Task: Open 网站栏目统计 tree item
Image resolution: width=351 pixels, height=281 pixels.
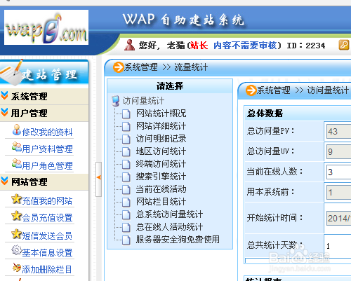Action: (161, 202)
